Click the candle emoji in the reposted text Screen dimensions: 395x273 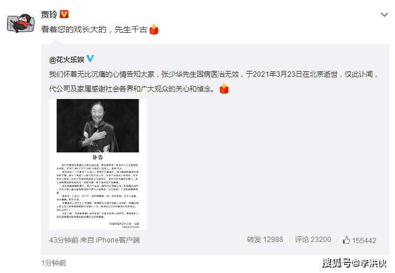coord(224,88)
